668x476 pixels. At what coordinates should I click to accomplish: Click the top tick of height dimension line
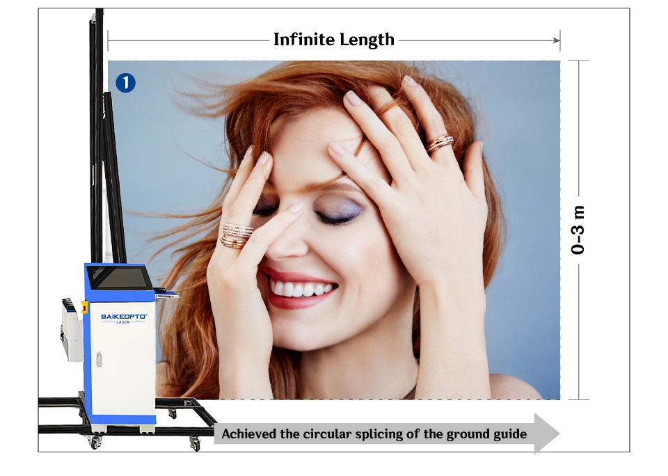[578, 61]
